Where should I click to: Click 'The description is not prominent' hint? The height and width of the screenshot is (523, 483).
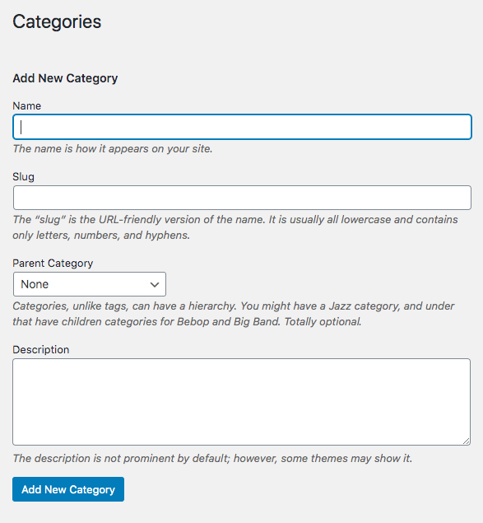pos(212,458)
